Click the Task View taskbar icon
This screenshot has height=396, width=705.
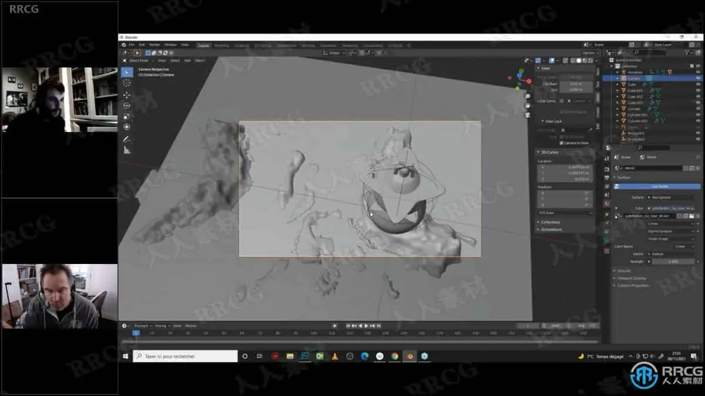(x=260, y=356)
